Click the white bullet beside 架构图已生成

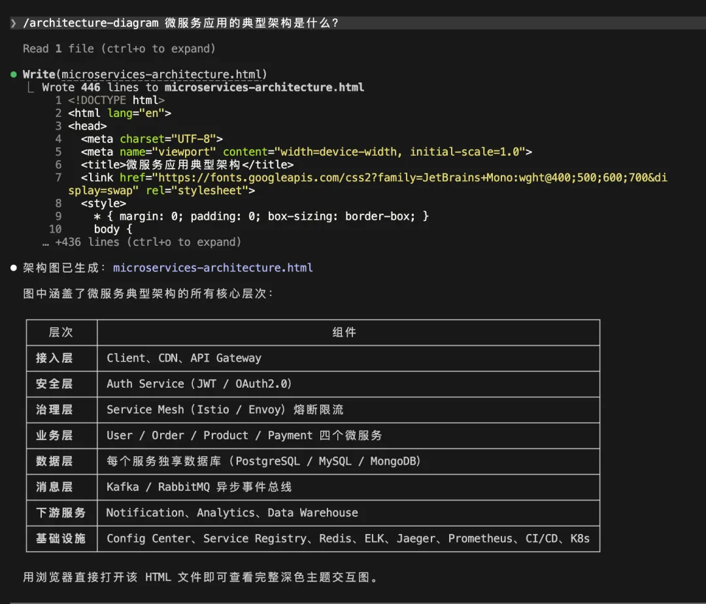point(13,268)
